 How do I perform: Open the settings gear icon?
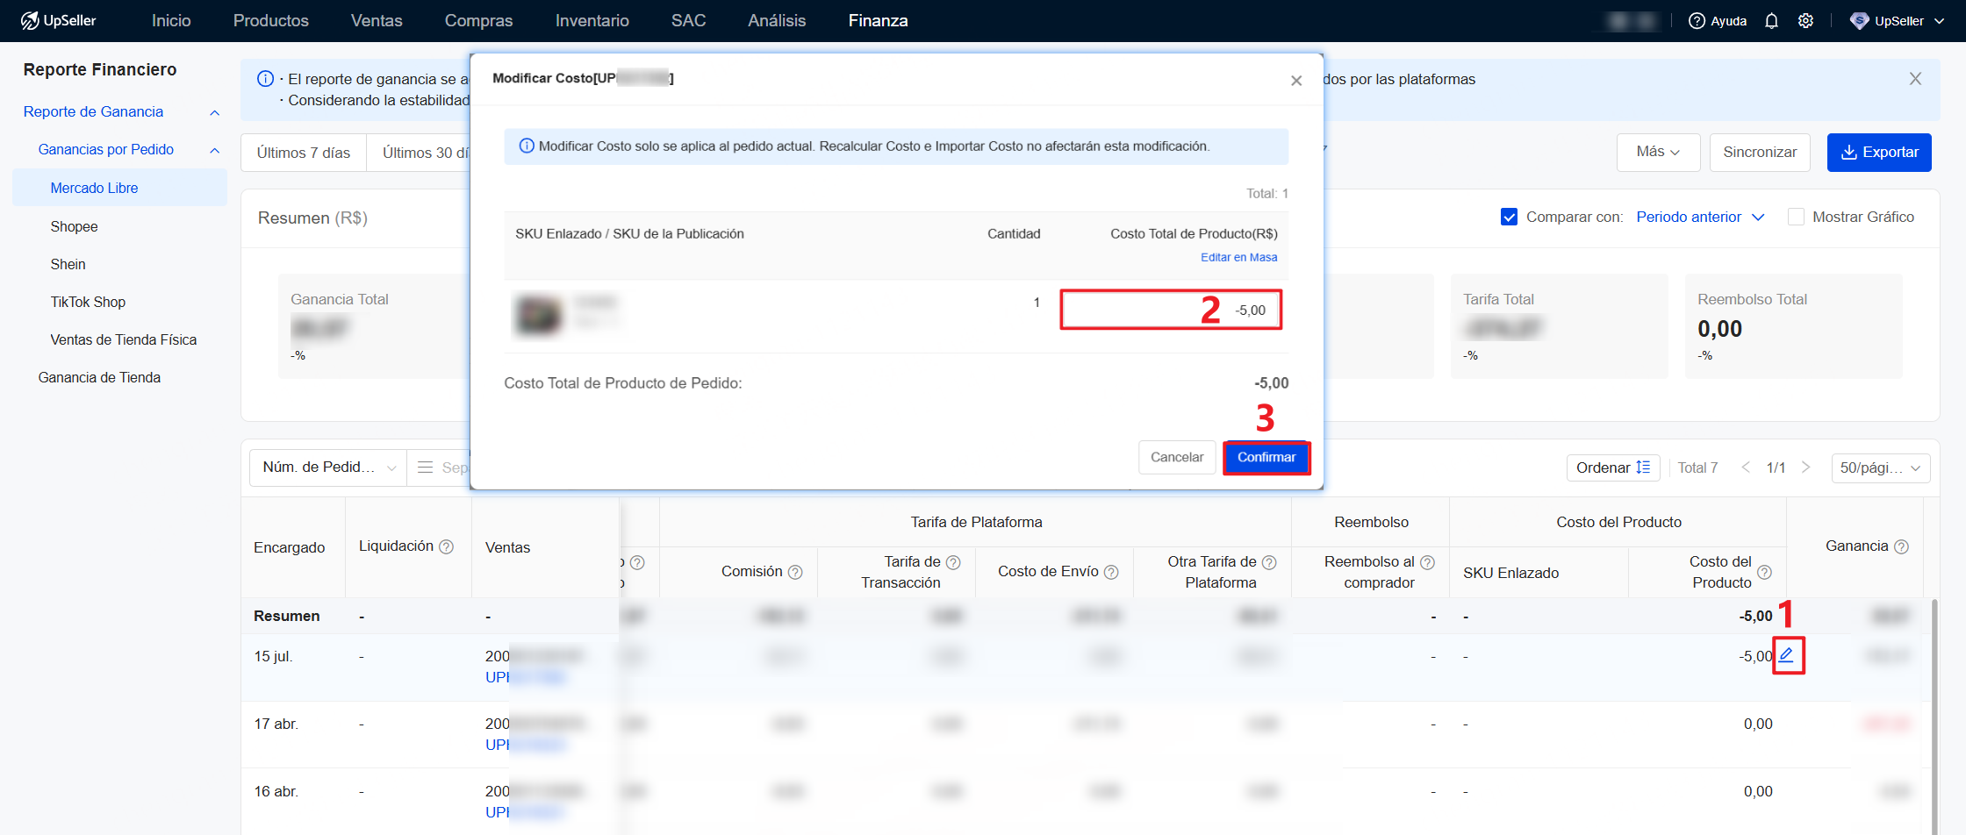[x=1805, y=21]
